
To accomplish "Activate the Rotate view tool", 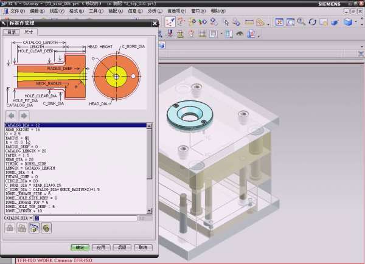I will point(312,22).
